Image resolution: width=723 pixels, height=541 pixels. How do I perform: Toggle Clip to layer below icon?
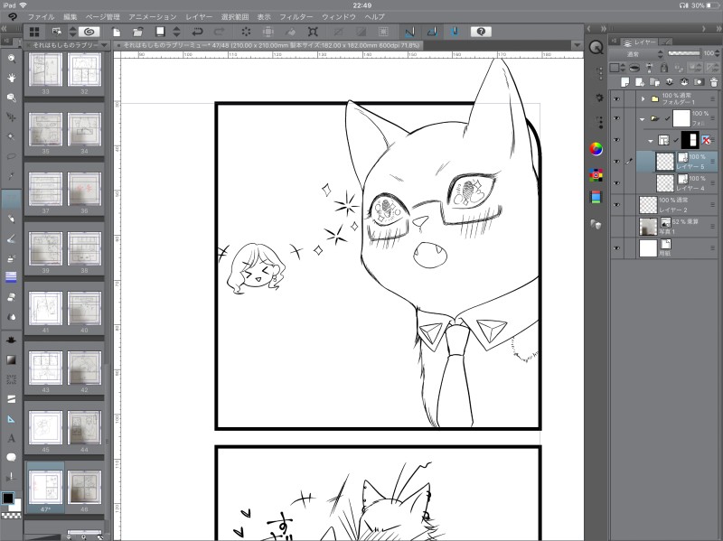tap(634, 68)
